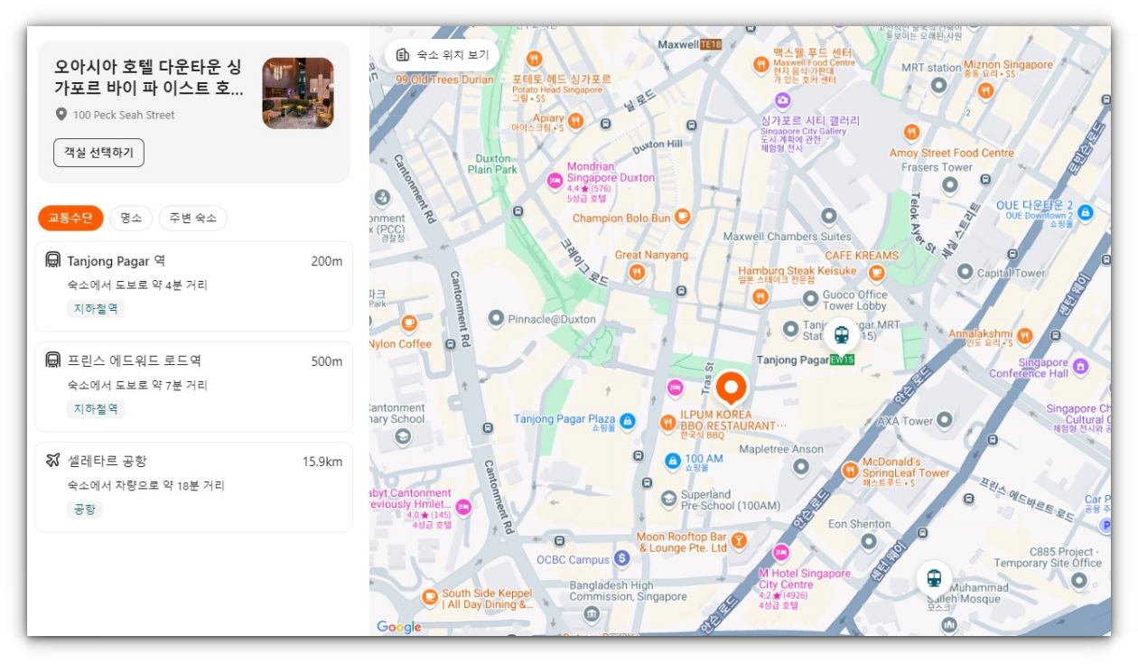Select the OCBC Campus marker
Screen dimensions: 1138x664
point(621,558)
